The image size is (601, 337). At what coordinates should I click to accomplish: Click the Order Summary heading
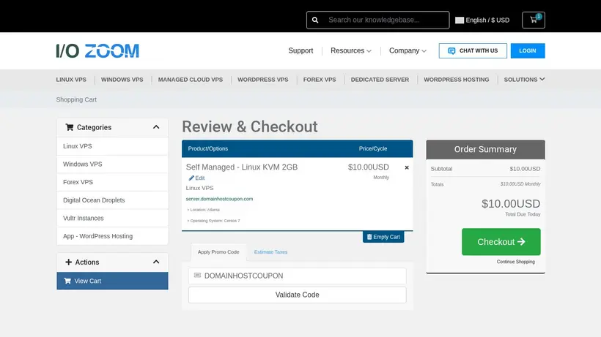click(x=485, y=149)
